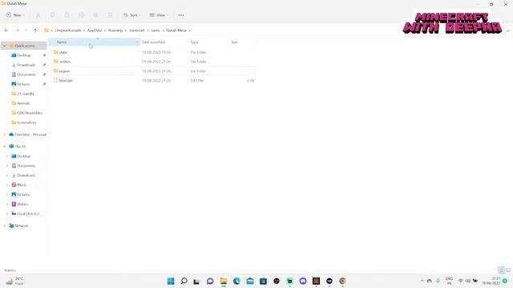
Task: Open Desktop under Quick access
Action: 24,55
